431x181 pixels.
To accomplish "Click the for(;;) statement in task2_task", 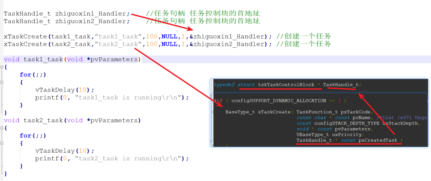I will pos(33,136).
